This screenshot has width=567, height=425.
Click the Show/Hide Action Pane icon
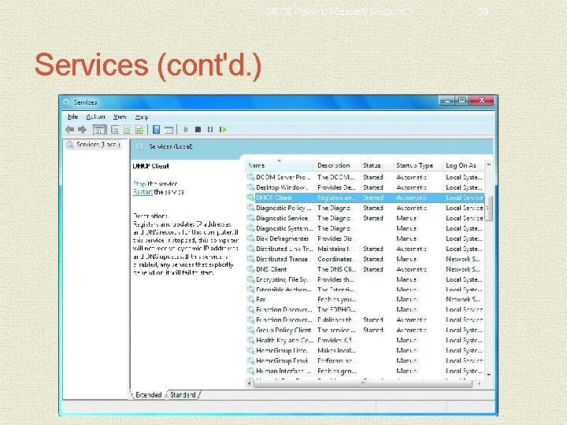click(x=169, y=130)
